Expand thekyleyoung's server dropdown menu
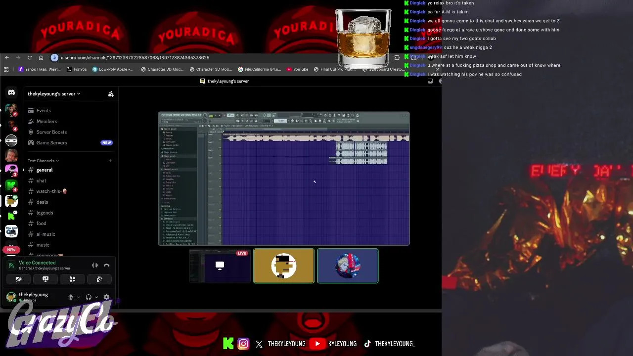The image size is (633, 356). coord(54,93)
